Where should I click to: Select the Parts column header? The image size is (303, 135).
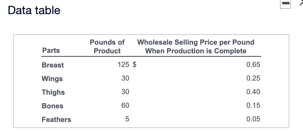point(51,50)
